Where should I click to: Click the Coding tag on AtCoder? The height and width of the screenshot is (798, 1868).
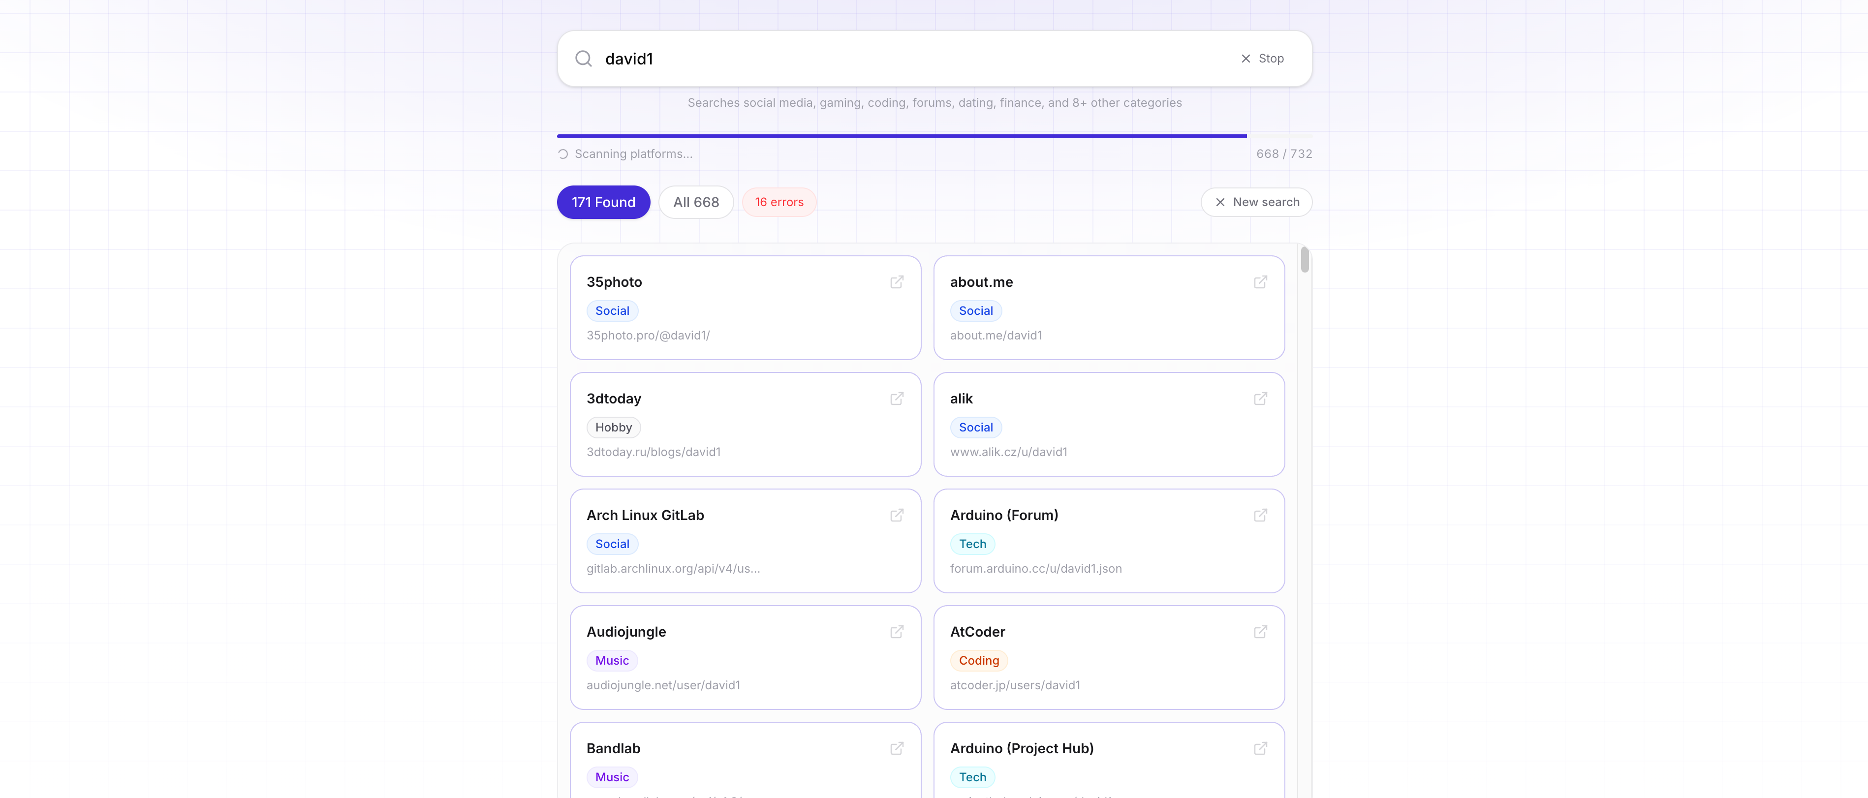coord(979,661)
